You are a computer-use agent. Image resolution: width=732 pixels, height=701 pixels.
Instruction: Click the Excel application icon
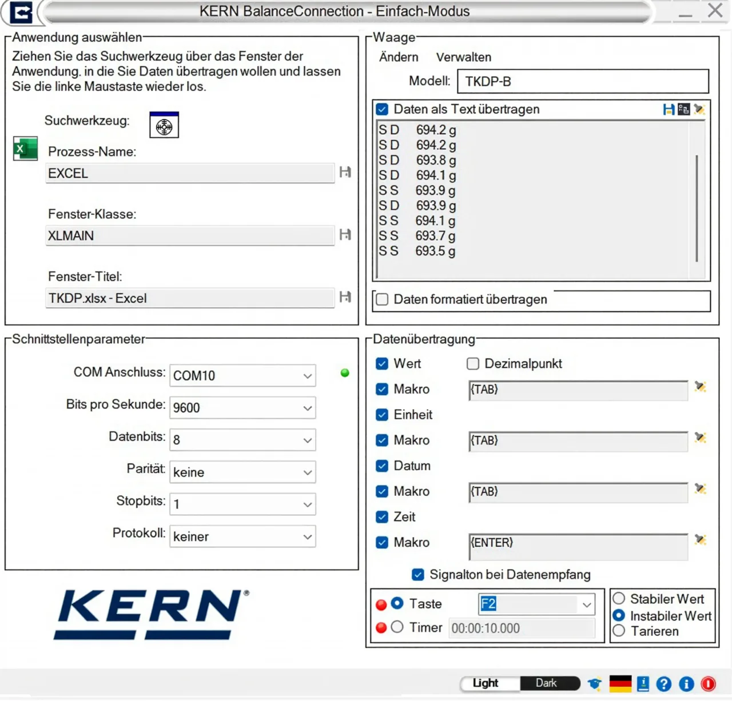coord(25,149)
